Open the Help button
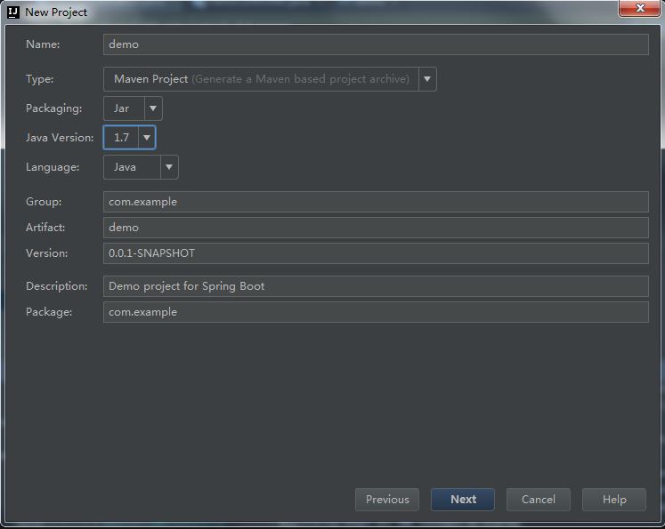 (614, 500)
